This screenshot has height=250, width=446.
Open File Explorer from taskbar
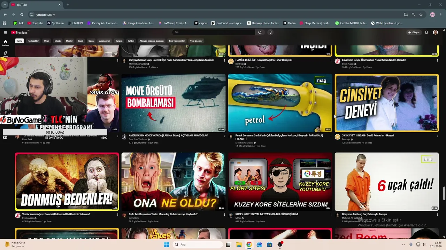pyautogui.click(x=239, y=244)
